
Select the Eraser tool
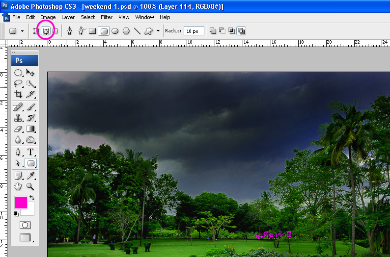click(x=18, y=128)
